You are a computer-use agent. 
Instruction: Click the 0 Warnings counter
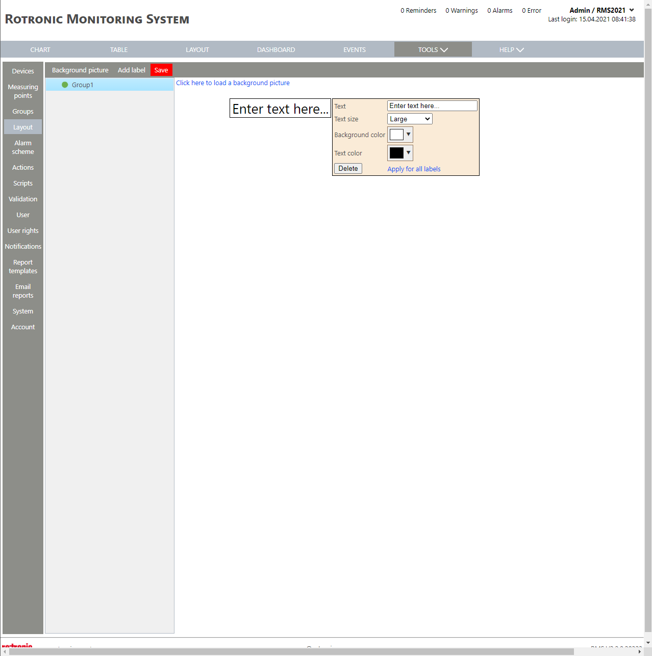tap(462, 10)
